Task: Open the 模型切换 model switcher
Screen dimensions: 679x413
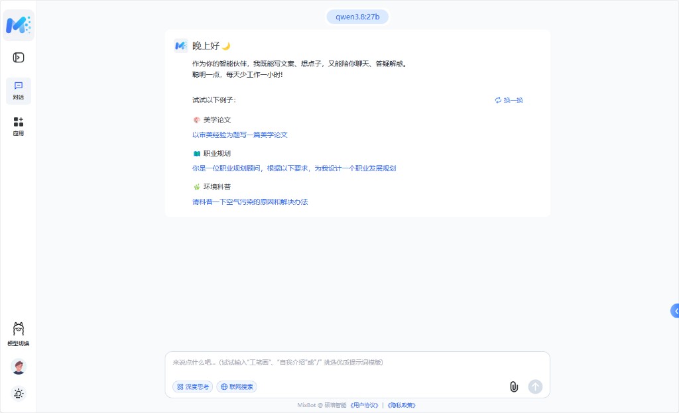Action: (x=18, y=334)
